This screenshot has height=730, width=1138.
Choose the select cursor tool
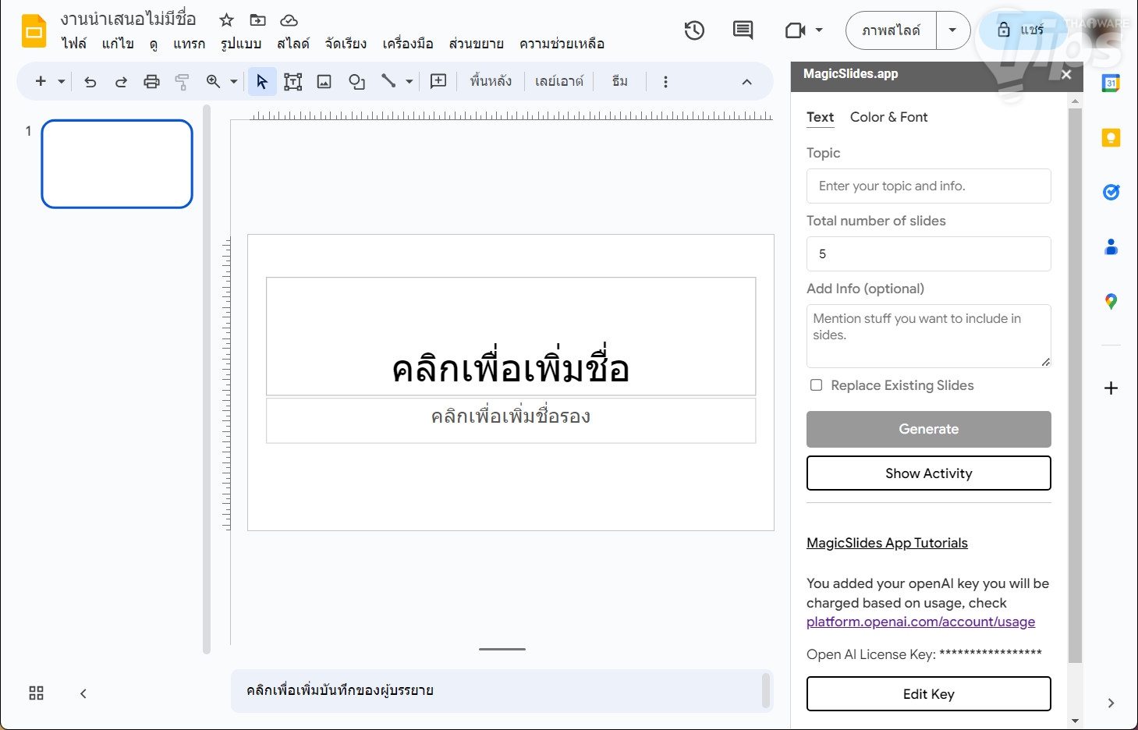point(262,82)
